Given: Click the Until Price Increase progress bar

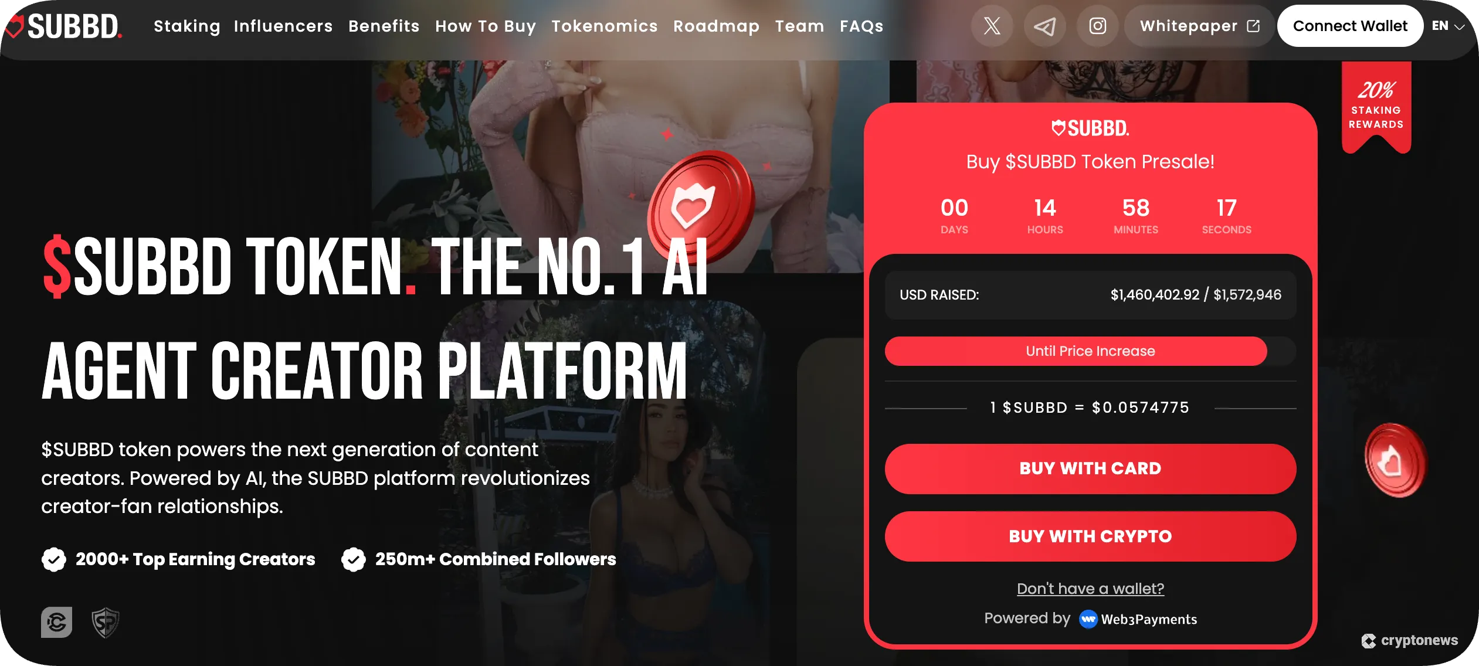Looking at the screenshot, I should [1090, 351].
